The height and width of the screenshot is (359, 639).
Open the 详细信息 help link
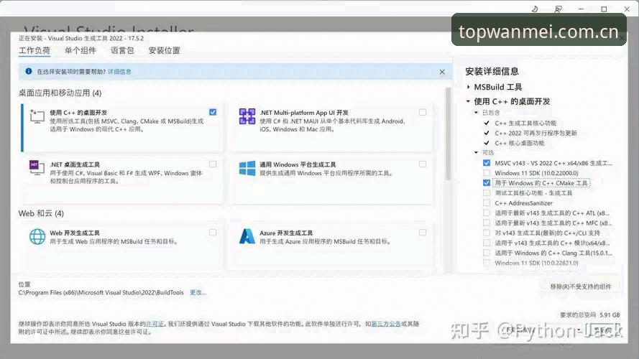(x=119, y=72)
